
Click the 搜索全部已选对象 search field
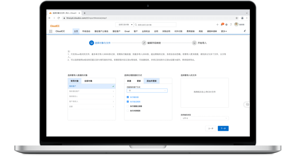tap(155, 25)
